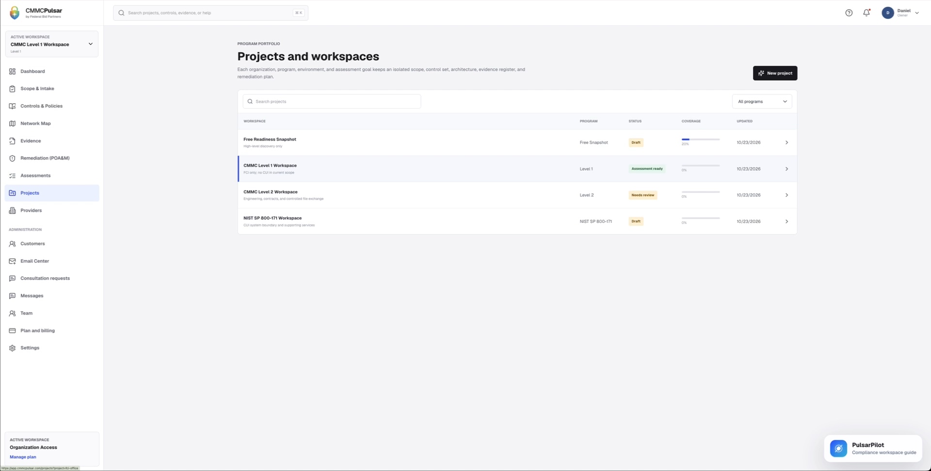The image size is (931, 471).
Task: Click the Email Center envelope icon
Action: [12, 261]
